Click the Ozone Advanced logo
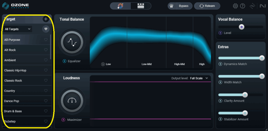 click(15, 6)
